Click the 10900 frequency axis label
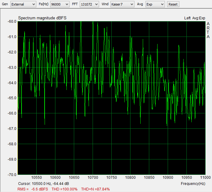The width and height of the screenshot is (212, 192). tap(168, 178)
